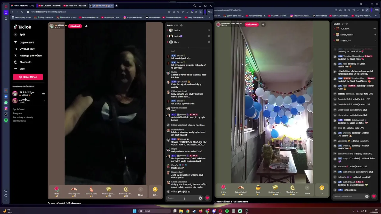Share the grilovačka firma live stream

click(x=263, y=24)
